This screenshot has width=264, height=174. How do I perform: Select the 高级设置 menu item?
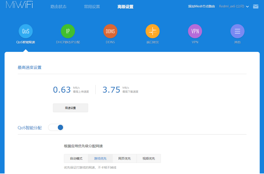point(125,6)
